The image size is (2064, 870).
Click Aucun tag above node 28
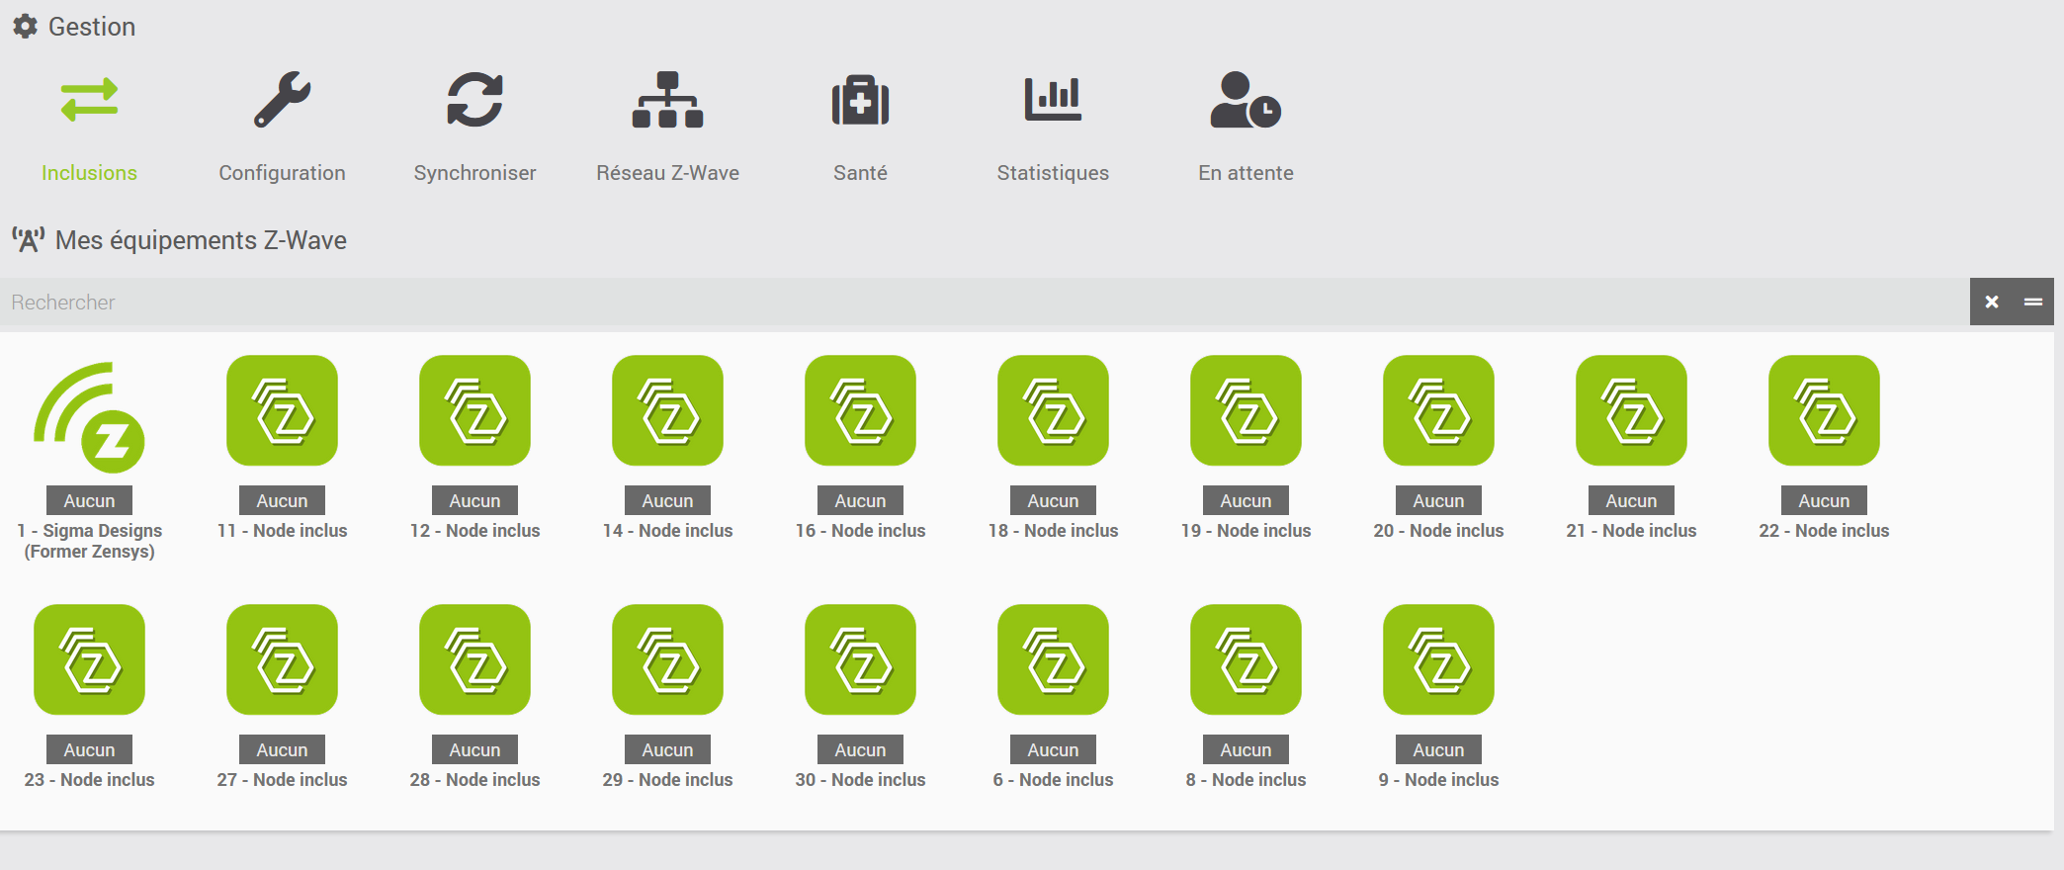474,750
